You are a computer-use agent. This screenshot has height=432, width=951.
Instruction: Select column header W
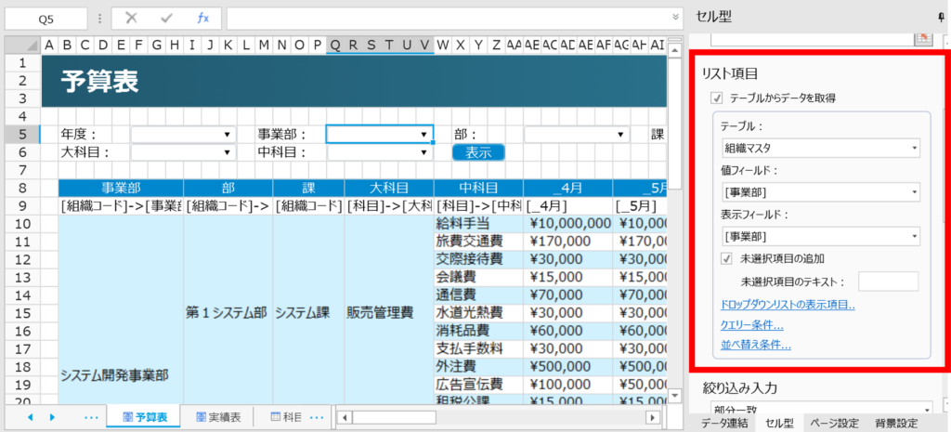[443, 45]
